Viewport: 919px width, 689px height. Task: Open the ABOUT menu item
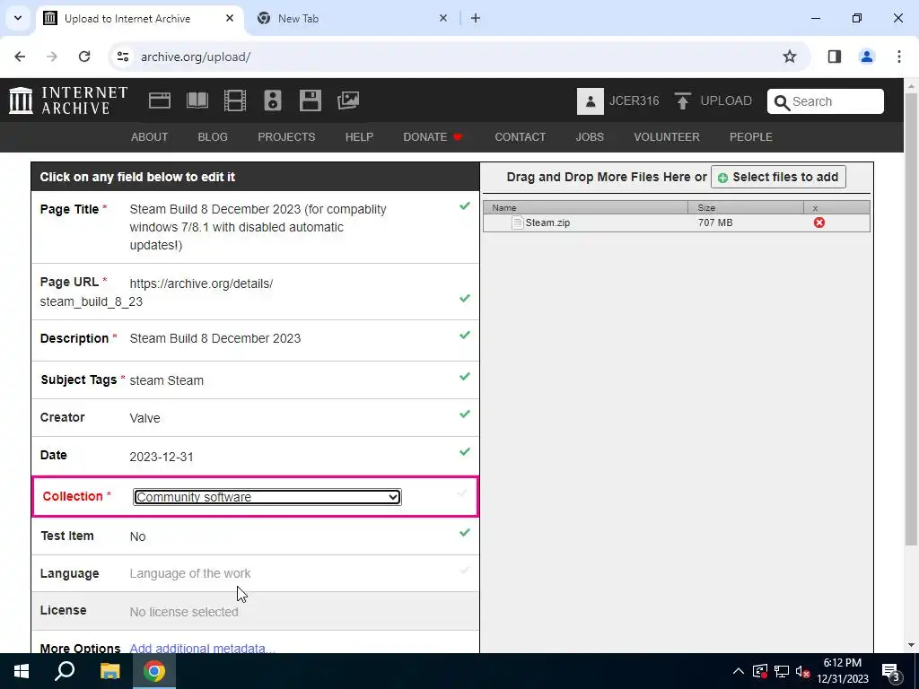click(x=150, y=137)
